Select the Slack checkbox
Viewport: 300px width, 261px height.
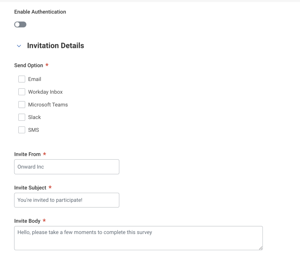[x=22, y=117]
